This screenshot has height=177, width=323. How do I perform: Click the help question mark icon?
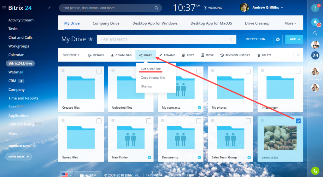[x=315, y=8]
